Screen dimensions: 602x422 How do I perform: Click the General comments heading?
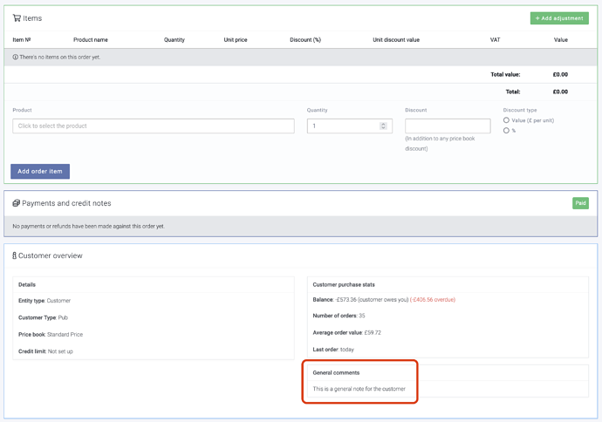(x=336, y=372)
